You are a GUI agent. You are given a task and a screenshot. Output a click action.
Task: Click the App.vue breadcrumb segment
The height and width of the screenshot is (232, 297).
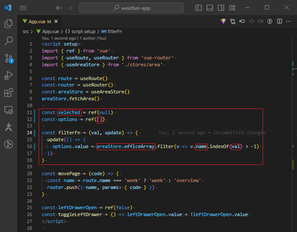(x=48, y=31)
